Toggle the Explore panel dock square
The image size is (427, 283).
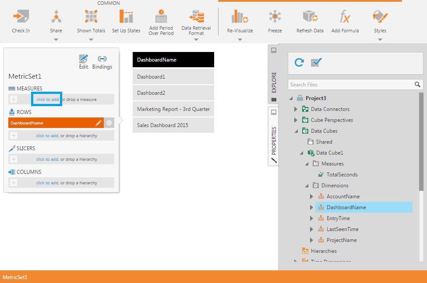coord(274,50)
